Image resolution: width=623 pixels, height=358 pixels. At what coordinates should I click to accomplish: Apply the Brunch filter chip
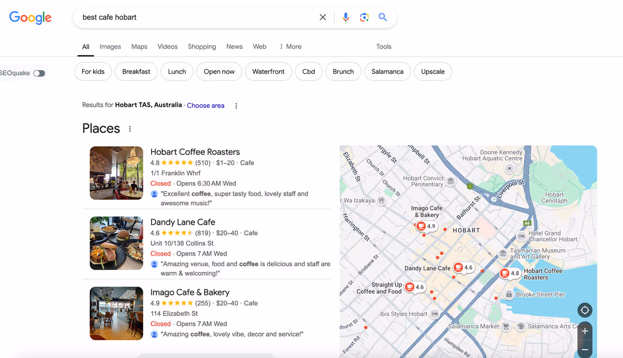click(x=343, y=72)
